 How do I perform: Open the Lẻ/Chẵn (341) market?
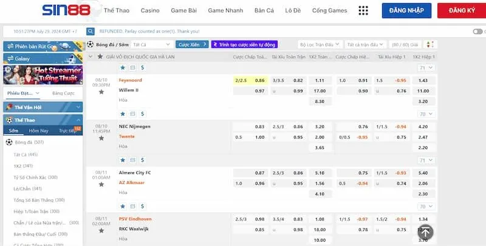point(27,188)
